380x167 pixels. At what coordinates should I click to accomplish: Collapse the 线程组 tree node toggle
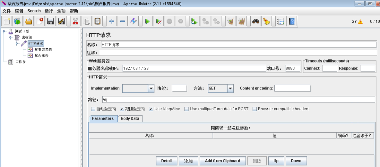10,37
